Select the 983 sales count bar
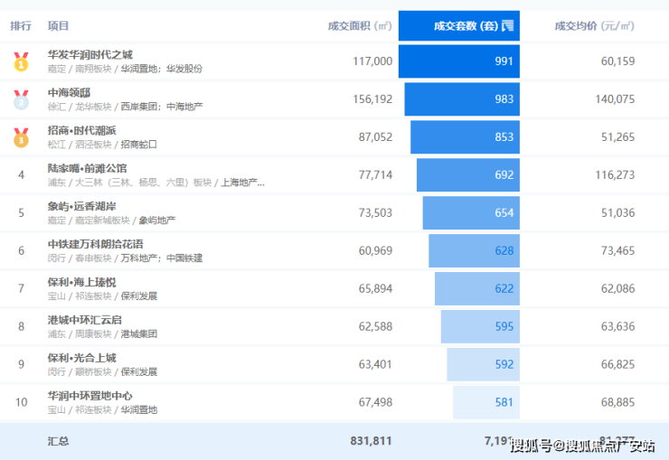Viewport: 669px width, 460px height. click(x=462, y=99)
